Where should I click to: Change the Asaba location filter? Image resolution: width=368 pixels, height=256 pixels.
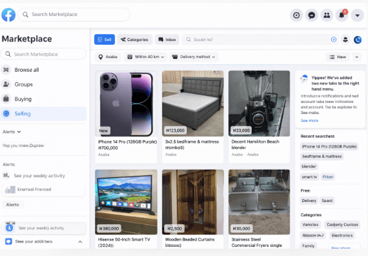[x=108, y=57]
